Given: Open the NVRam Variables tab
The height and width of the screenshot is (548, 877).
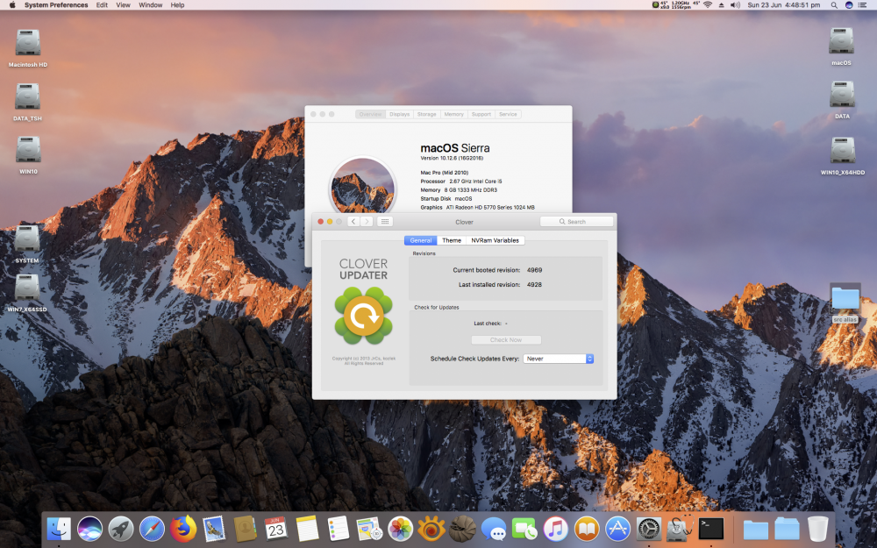Looking at the screenshot, I should (495, 240).
